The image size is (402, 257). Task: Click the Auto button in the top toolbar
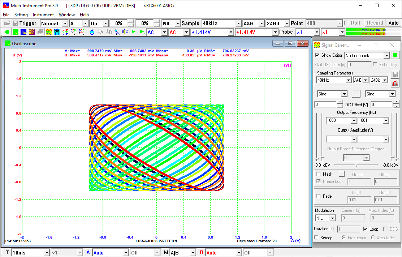(x=393, y=23)
